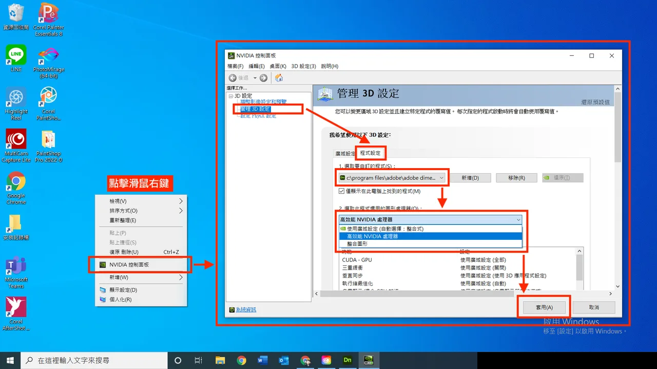Choose NVIDIA 控制面板 in context menu

(139, 265)
